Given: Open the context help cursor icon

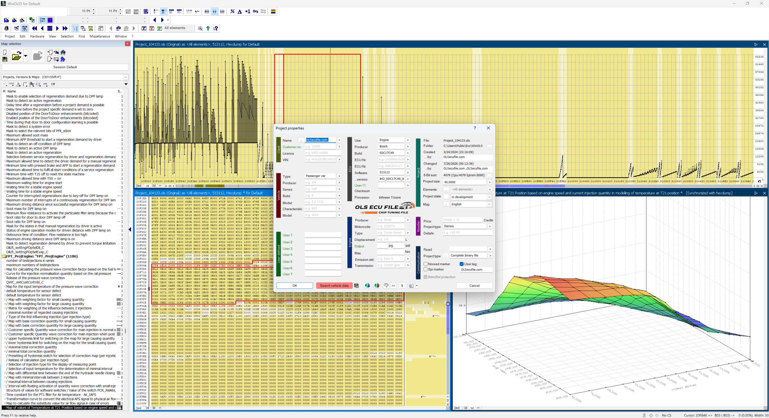Looking at the screenshot, I should 216,28.
